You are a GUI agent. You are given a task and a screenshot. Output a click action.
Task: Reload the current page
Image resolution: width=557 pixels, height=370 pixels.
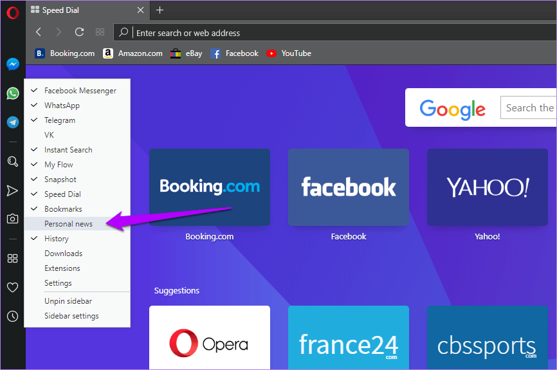79,32
